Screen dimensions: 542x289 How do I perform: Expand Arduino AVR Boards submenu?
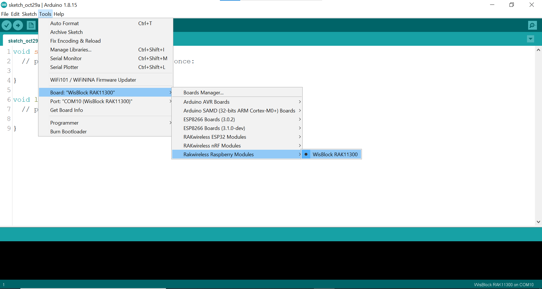237,102
